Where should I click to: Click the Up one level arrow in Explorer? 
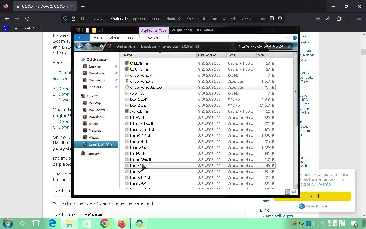[x=101, y=46]
